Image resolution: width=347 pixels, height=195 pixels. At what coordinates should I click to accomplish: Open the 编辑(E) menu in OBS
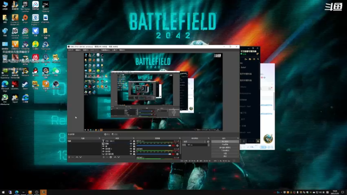pyautogui.click(x=78, y=50)
